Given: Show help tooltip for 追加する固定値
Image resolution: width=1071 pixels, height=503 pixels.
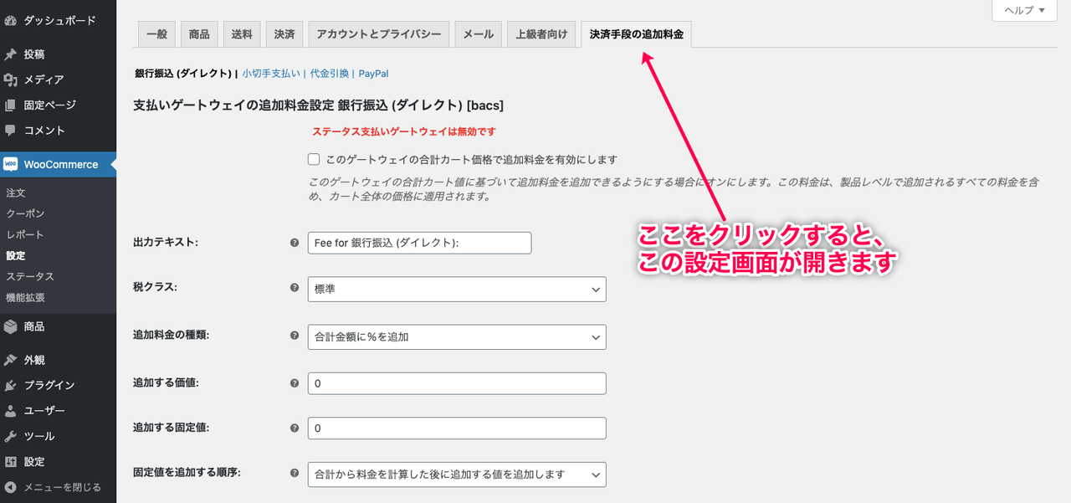Looking at the screenshot, I should 295,428.
